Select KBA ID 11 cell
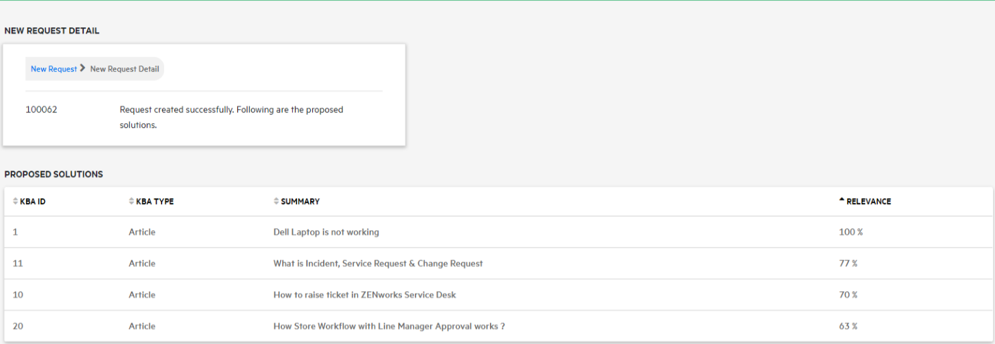 pyautogui.click(x=18, y=264)
